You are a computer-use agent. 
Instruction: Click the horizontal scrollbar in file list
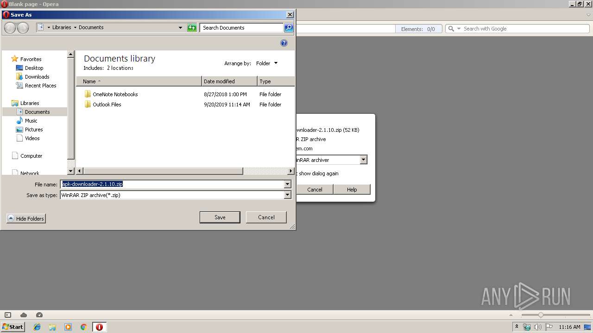tap(162, 171)
